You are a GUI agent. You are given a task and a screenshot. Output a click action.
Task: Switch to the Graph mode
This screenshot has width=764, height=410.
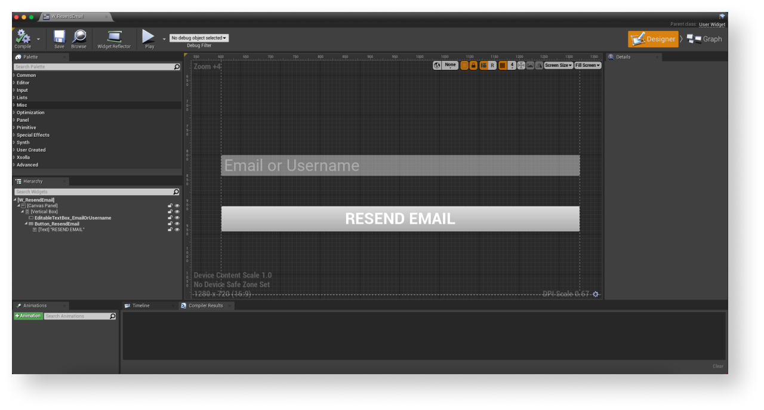pos(704,39)
